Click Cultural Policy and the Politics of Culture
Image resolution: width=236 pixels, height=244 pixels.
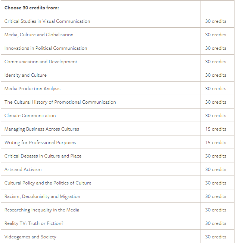[x=48, y=183]
